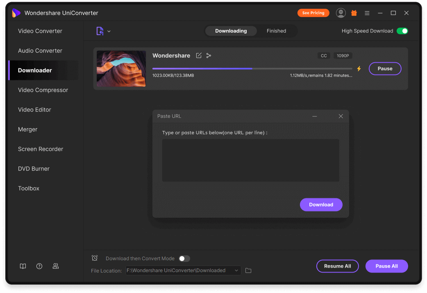This screenshot has height=293, width=427.
Task: Expand the download type dropdown arrow
Action: (109, 31)
